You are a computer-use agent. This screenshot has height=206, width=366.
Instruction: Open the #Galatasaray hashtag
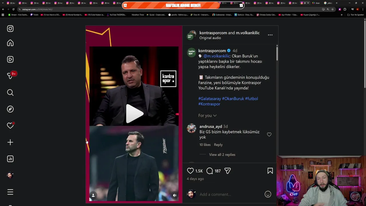point(210,99)
